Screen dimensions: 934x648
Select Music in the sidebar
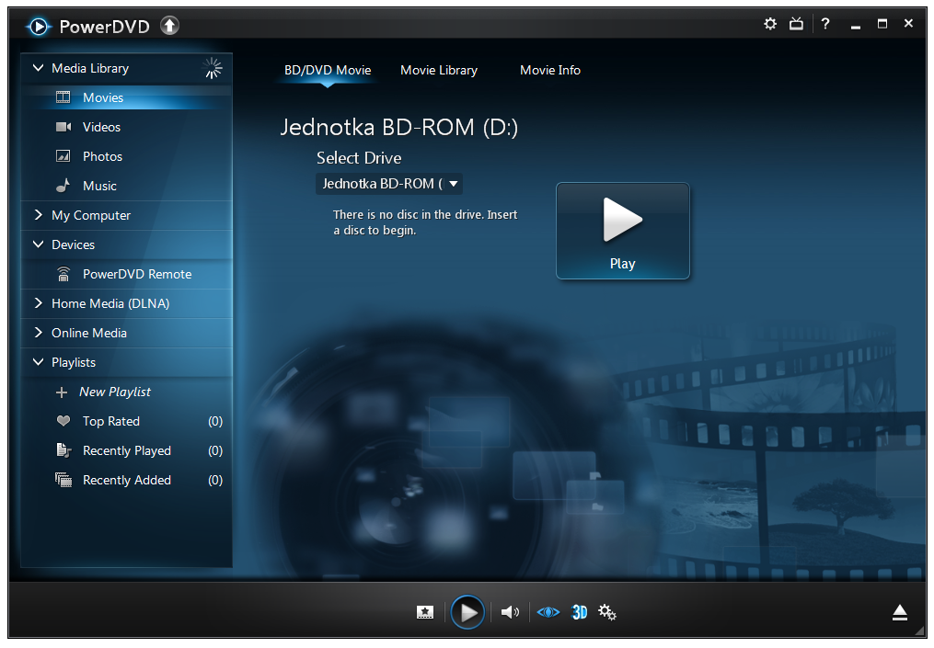126,186
